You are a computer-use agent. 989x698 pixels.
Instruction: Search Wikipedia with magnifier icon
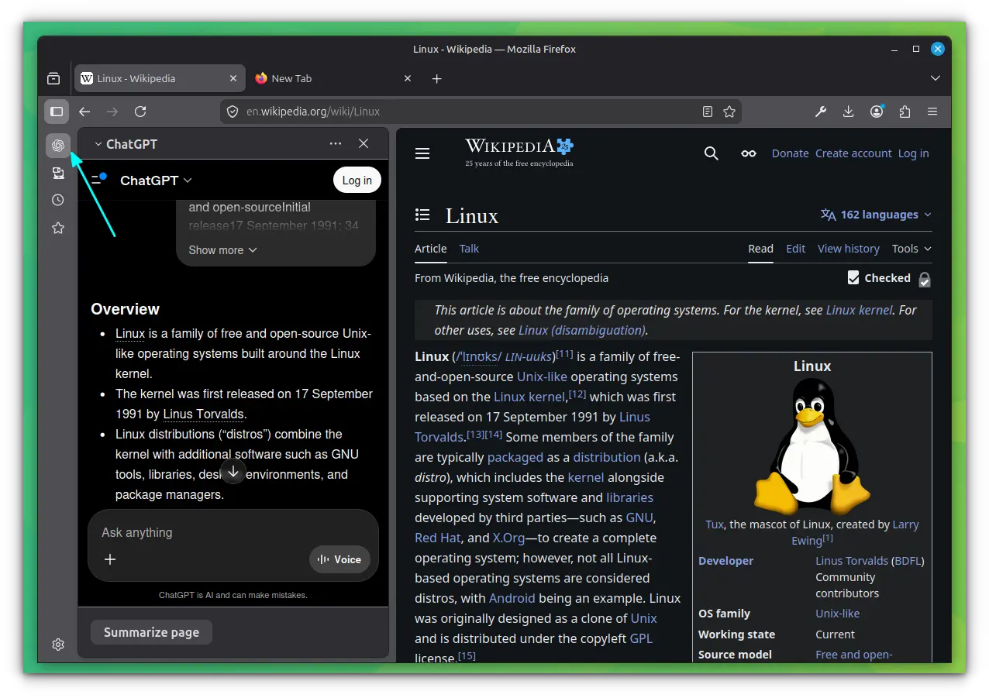[x=712, y=153]
